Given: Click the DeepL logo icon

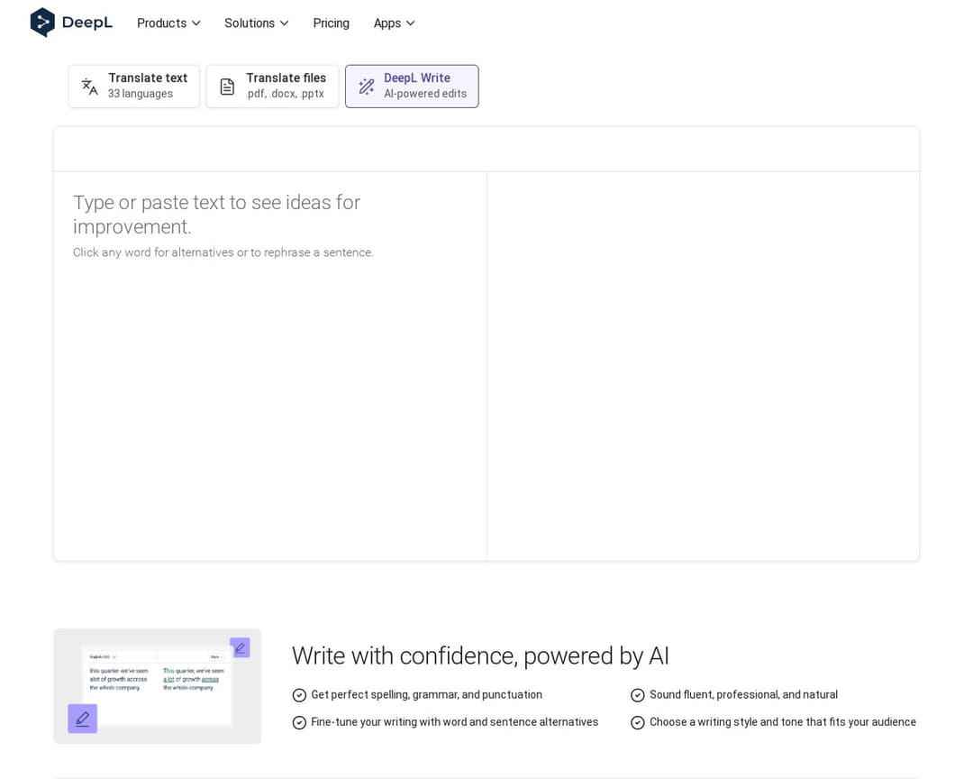Looking at the screenshot, I should 42,23.
